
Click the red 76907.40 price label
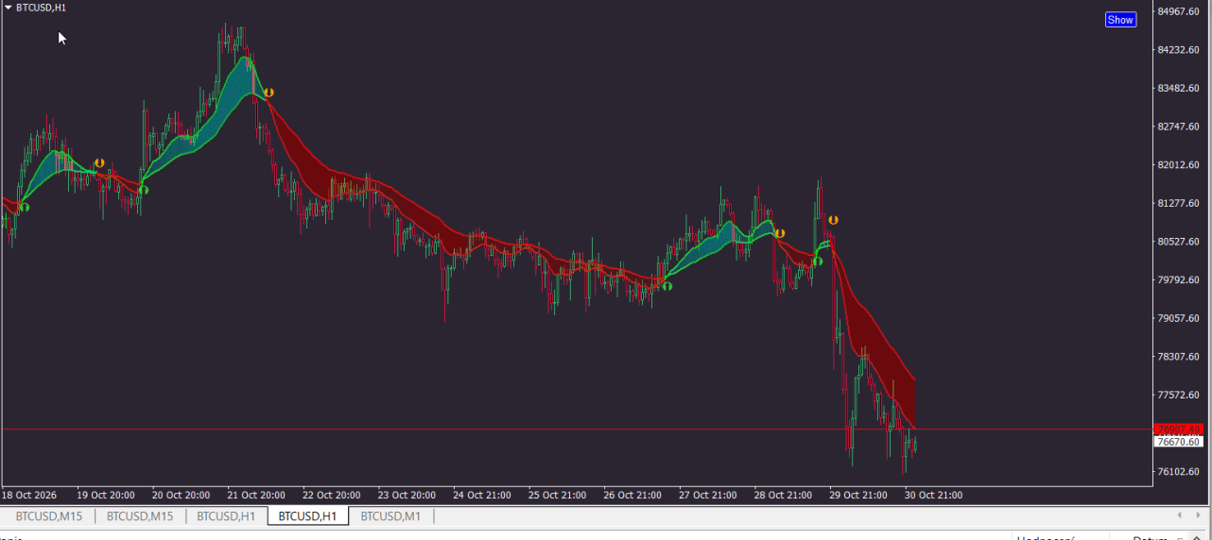(1179, 430)
